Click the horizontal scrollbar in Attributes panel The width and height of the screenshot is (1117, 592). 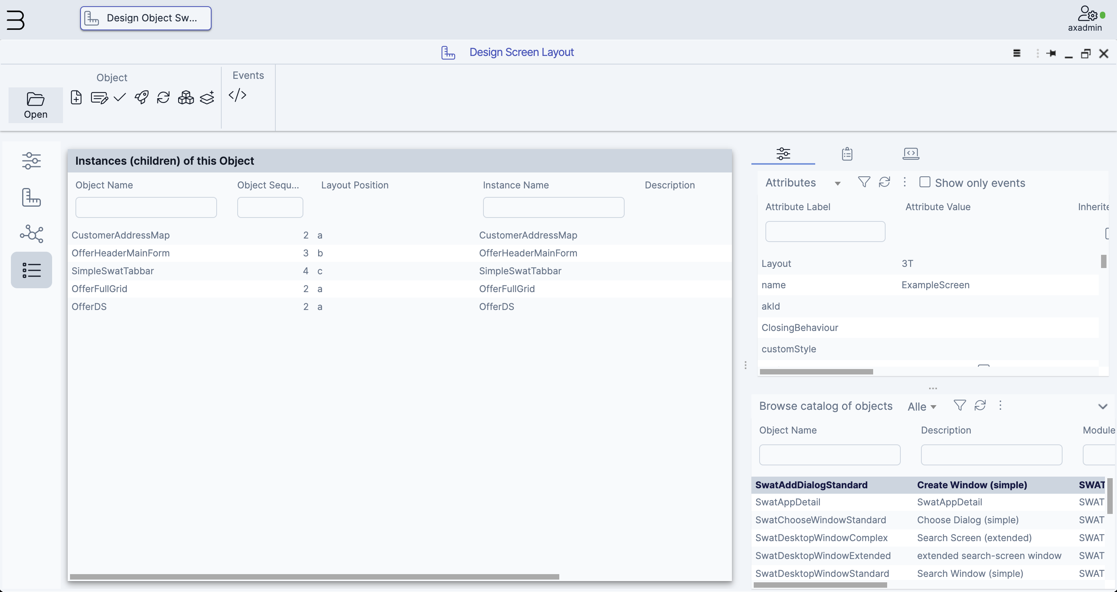point(816,372)
